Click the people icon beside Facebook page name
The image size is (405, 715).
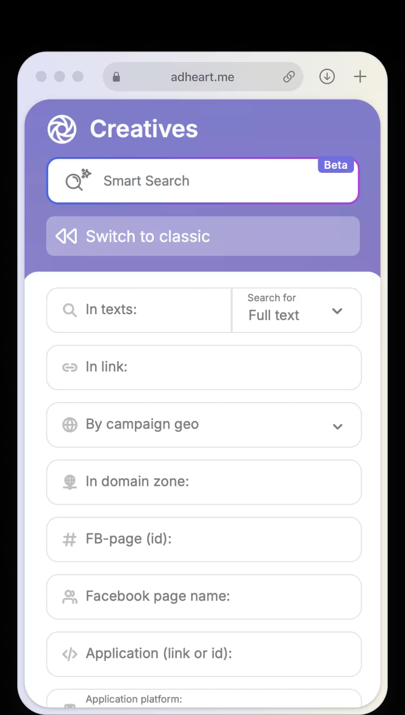[x=69, y=597]
